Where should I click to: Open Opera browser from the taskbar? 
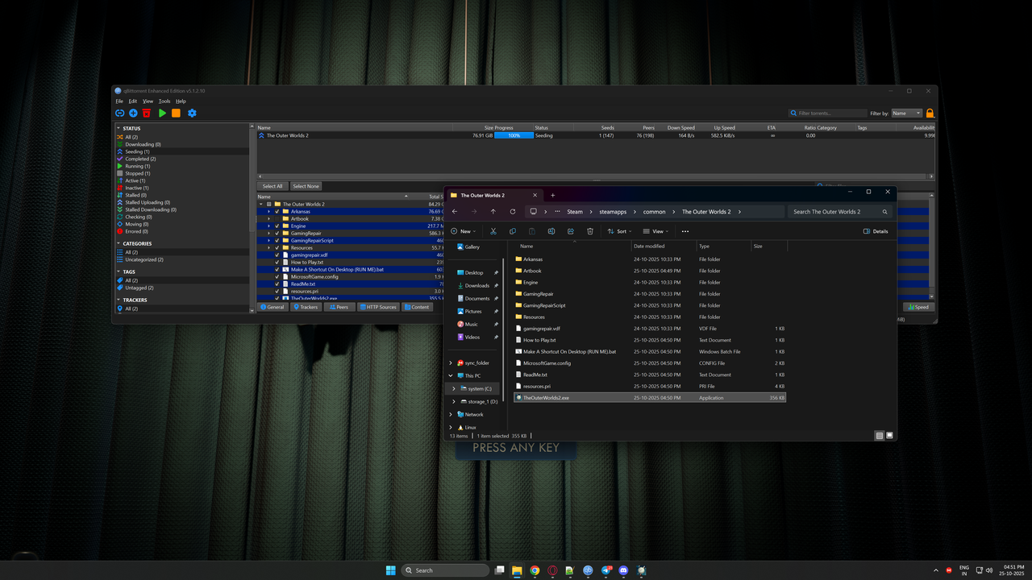click(x=552, y=570)
